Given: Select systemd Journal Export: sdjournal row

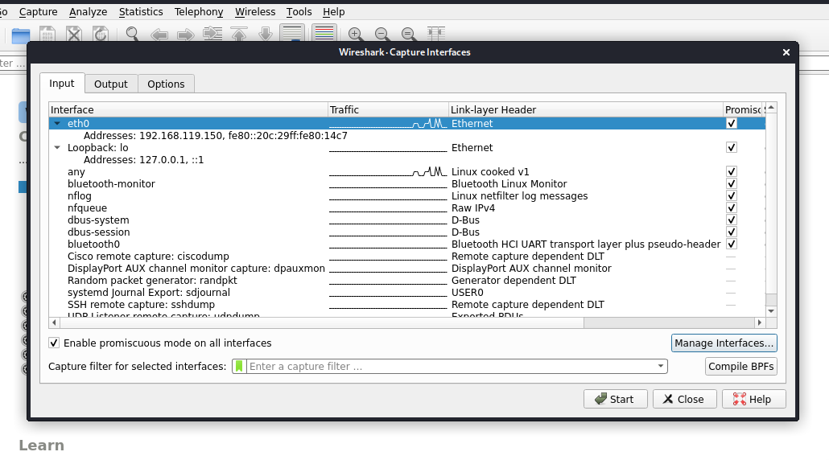Looking at the screenshot, I should [x=407, y=293].
